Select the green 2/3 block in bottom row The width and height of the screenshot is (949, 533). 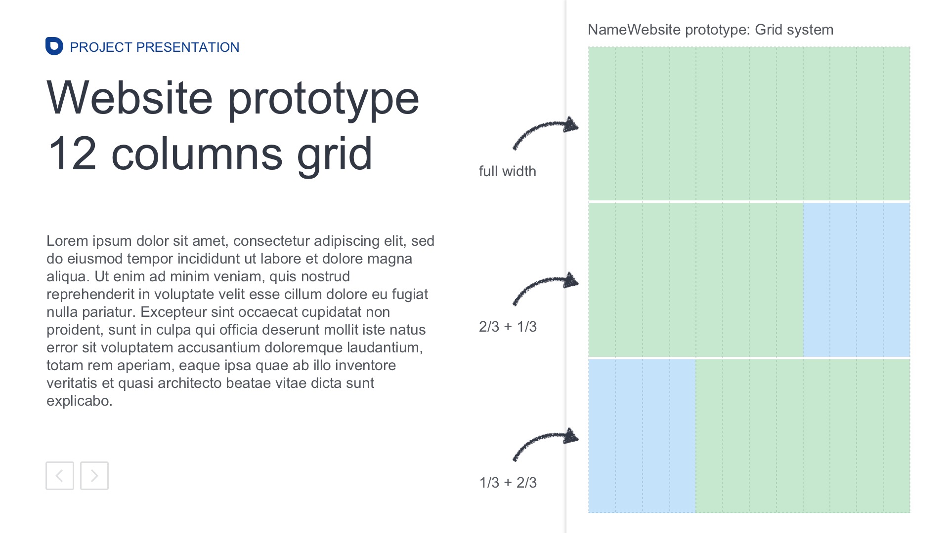(803, 436)
